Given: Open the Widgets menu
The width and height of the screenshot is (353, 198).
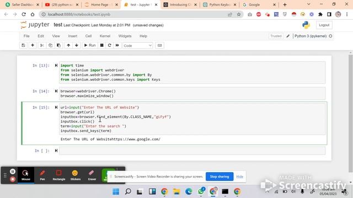Looking at the screenshot, I should click(125, 36).
